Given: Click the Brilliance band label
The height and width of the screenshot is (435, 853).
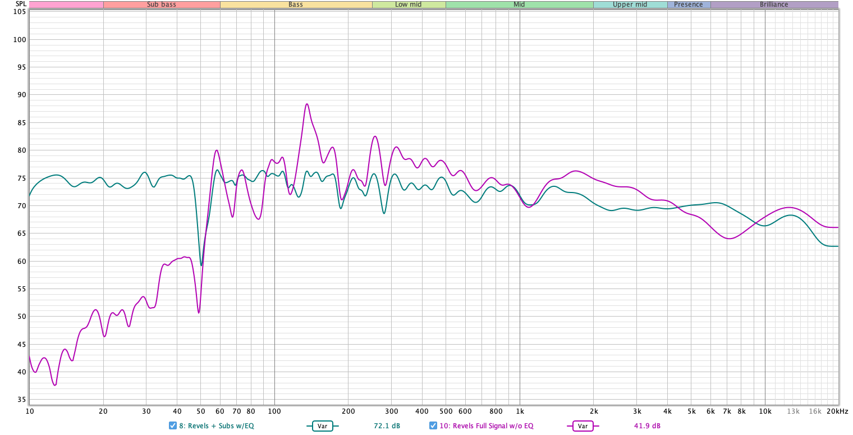Looking at the screenshot, I should (x=774, y=4).
